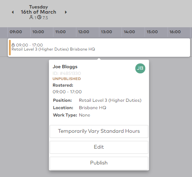
Task: Click the UNPUBLISHED status label
Action: [67, 79]
